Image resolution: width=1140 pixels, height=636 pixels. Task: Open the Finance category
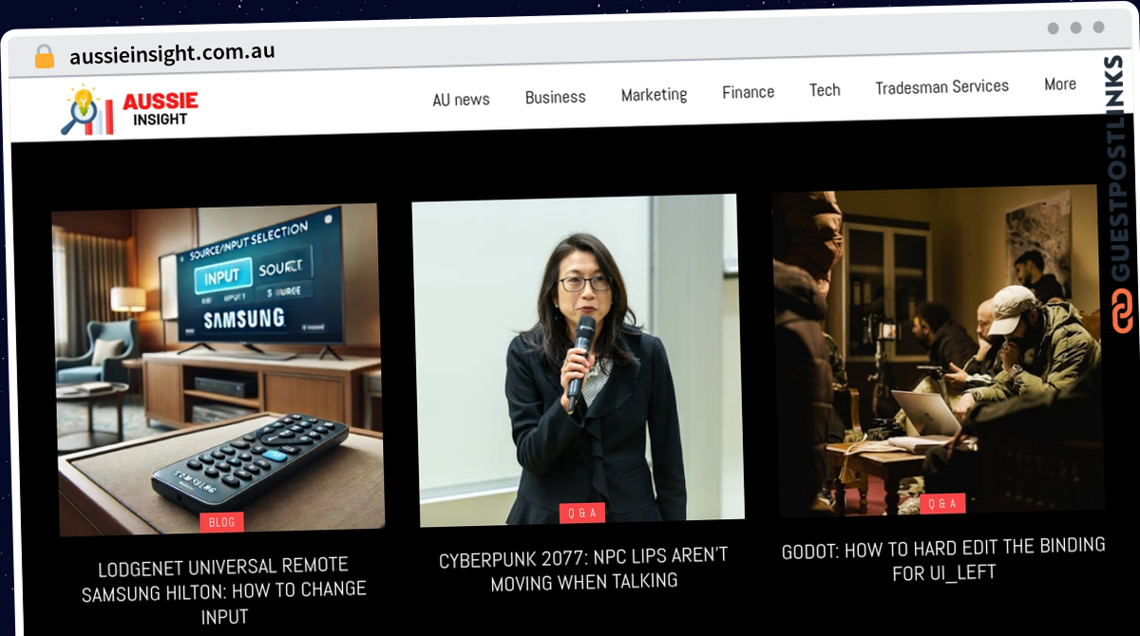(748, 92)
